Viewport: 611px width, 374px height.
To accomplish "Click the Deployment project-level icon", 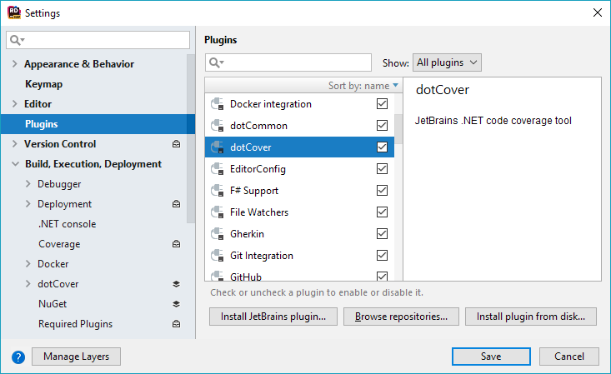I will click(x=176, y=204).
